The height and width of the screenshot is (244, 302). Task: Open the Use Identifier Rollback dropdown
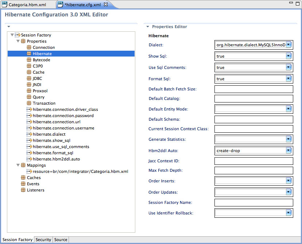click(289, 213)
